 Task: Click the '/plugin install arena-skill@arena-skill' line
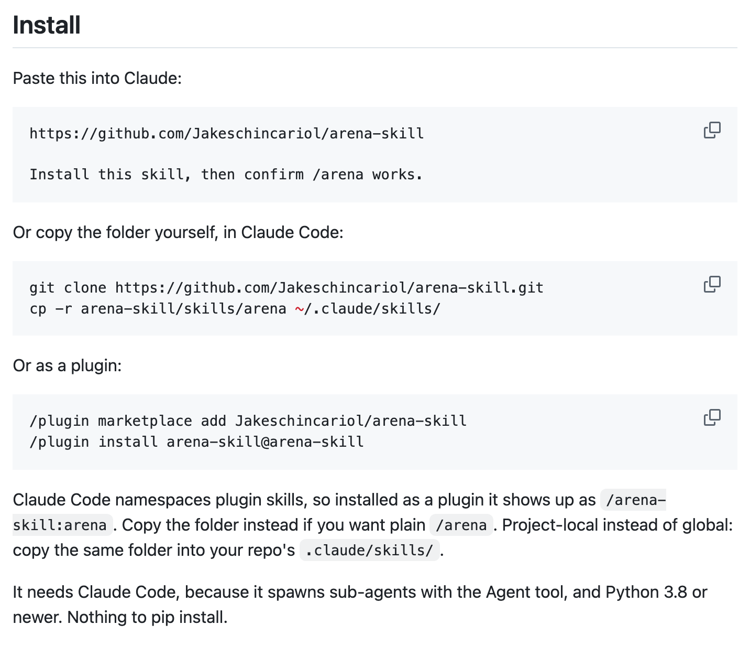point(196,442)
